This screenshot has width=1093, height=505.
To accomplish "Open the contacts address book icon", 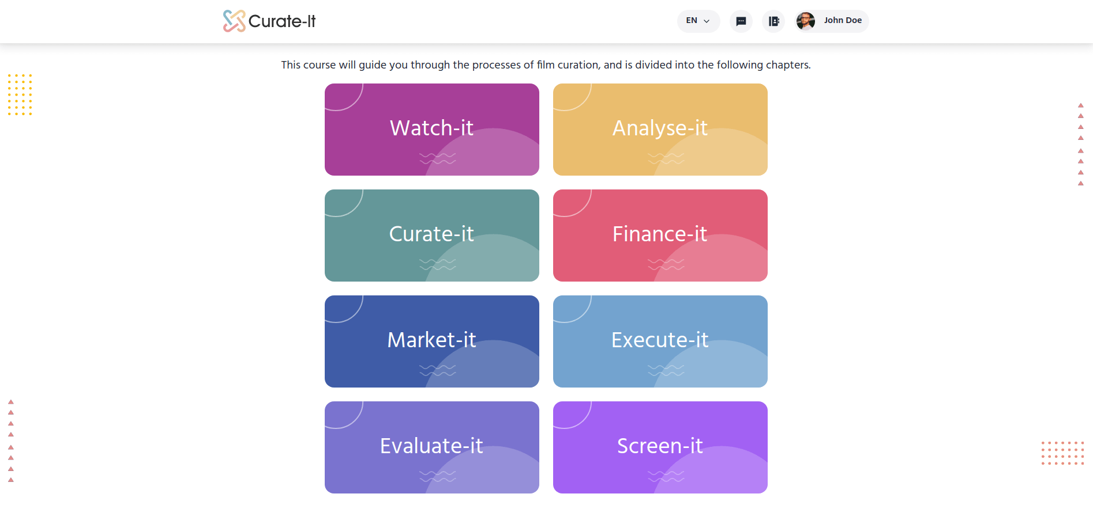I will (x=773, y=21).
